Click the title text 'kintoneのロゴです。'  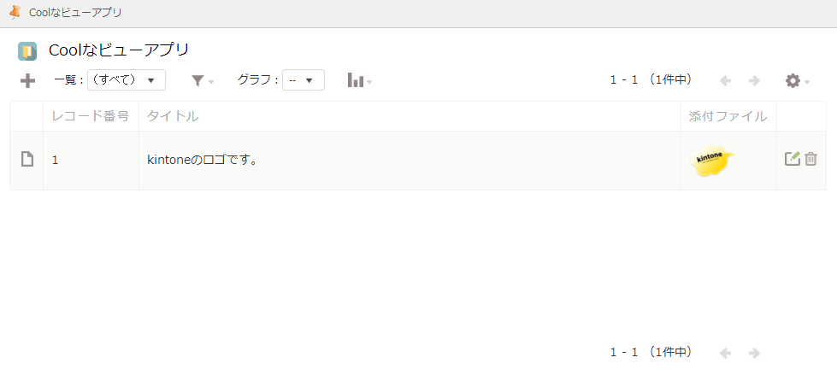(203, 159)
